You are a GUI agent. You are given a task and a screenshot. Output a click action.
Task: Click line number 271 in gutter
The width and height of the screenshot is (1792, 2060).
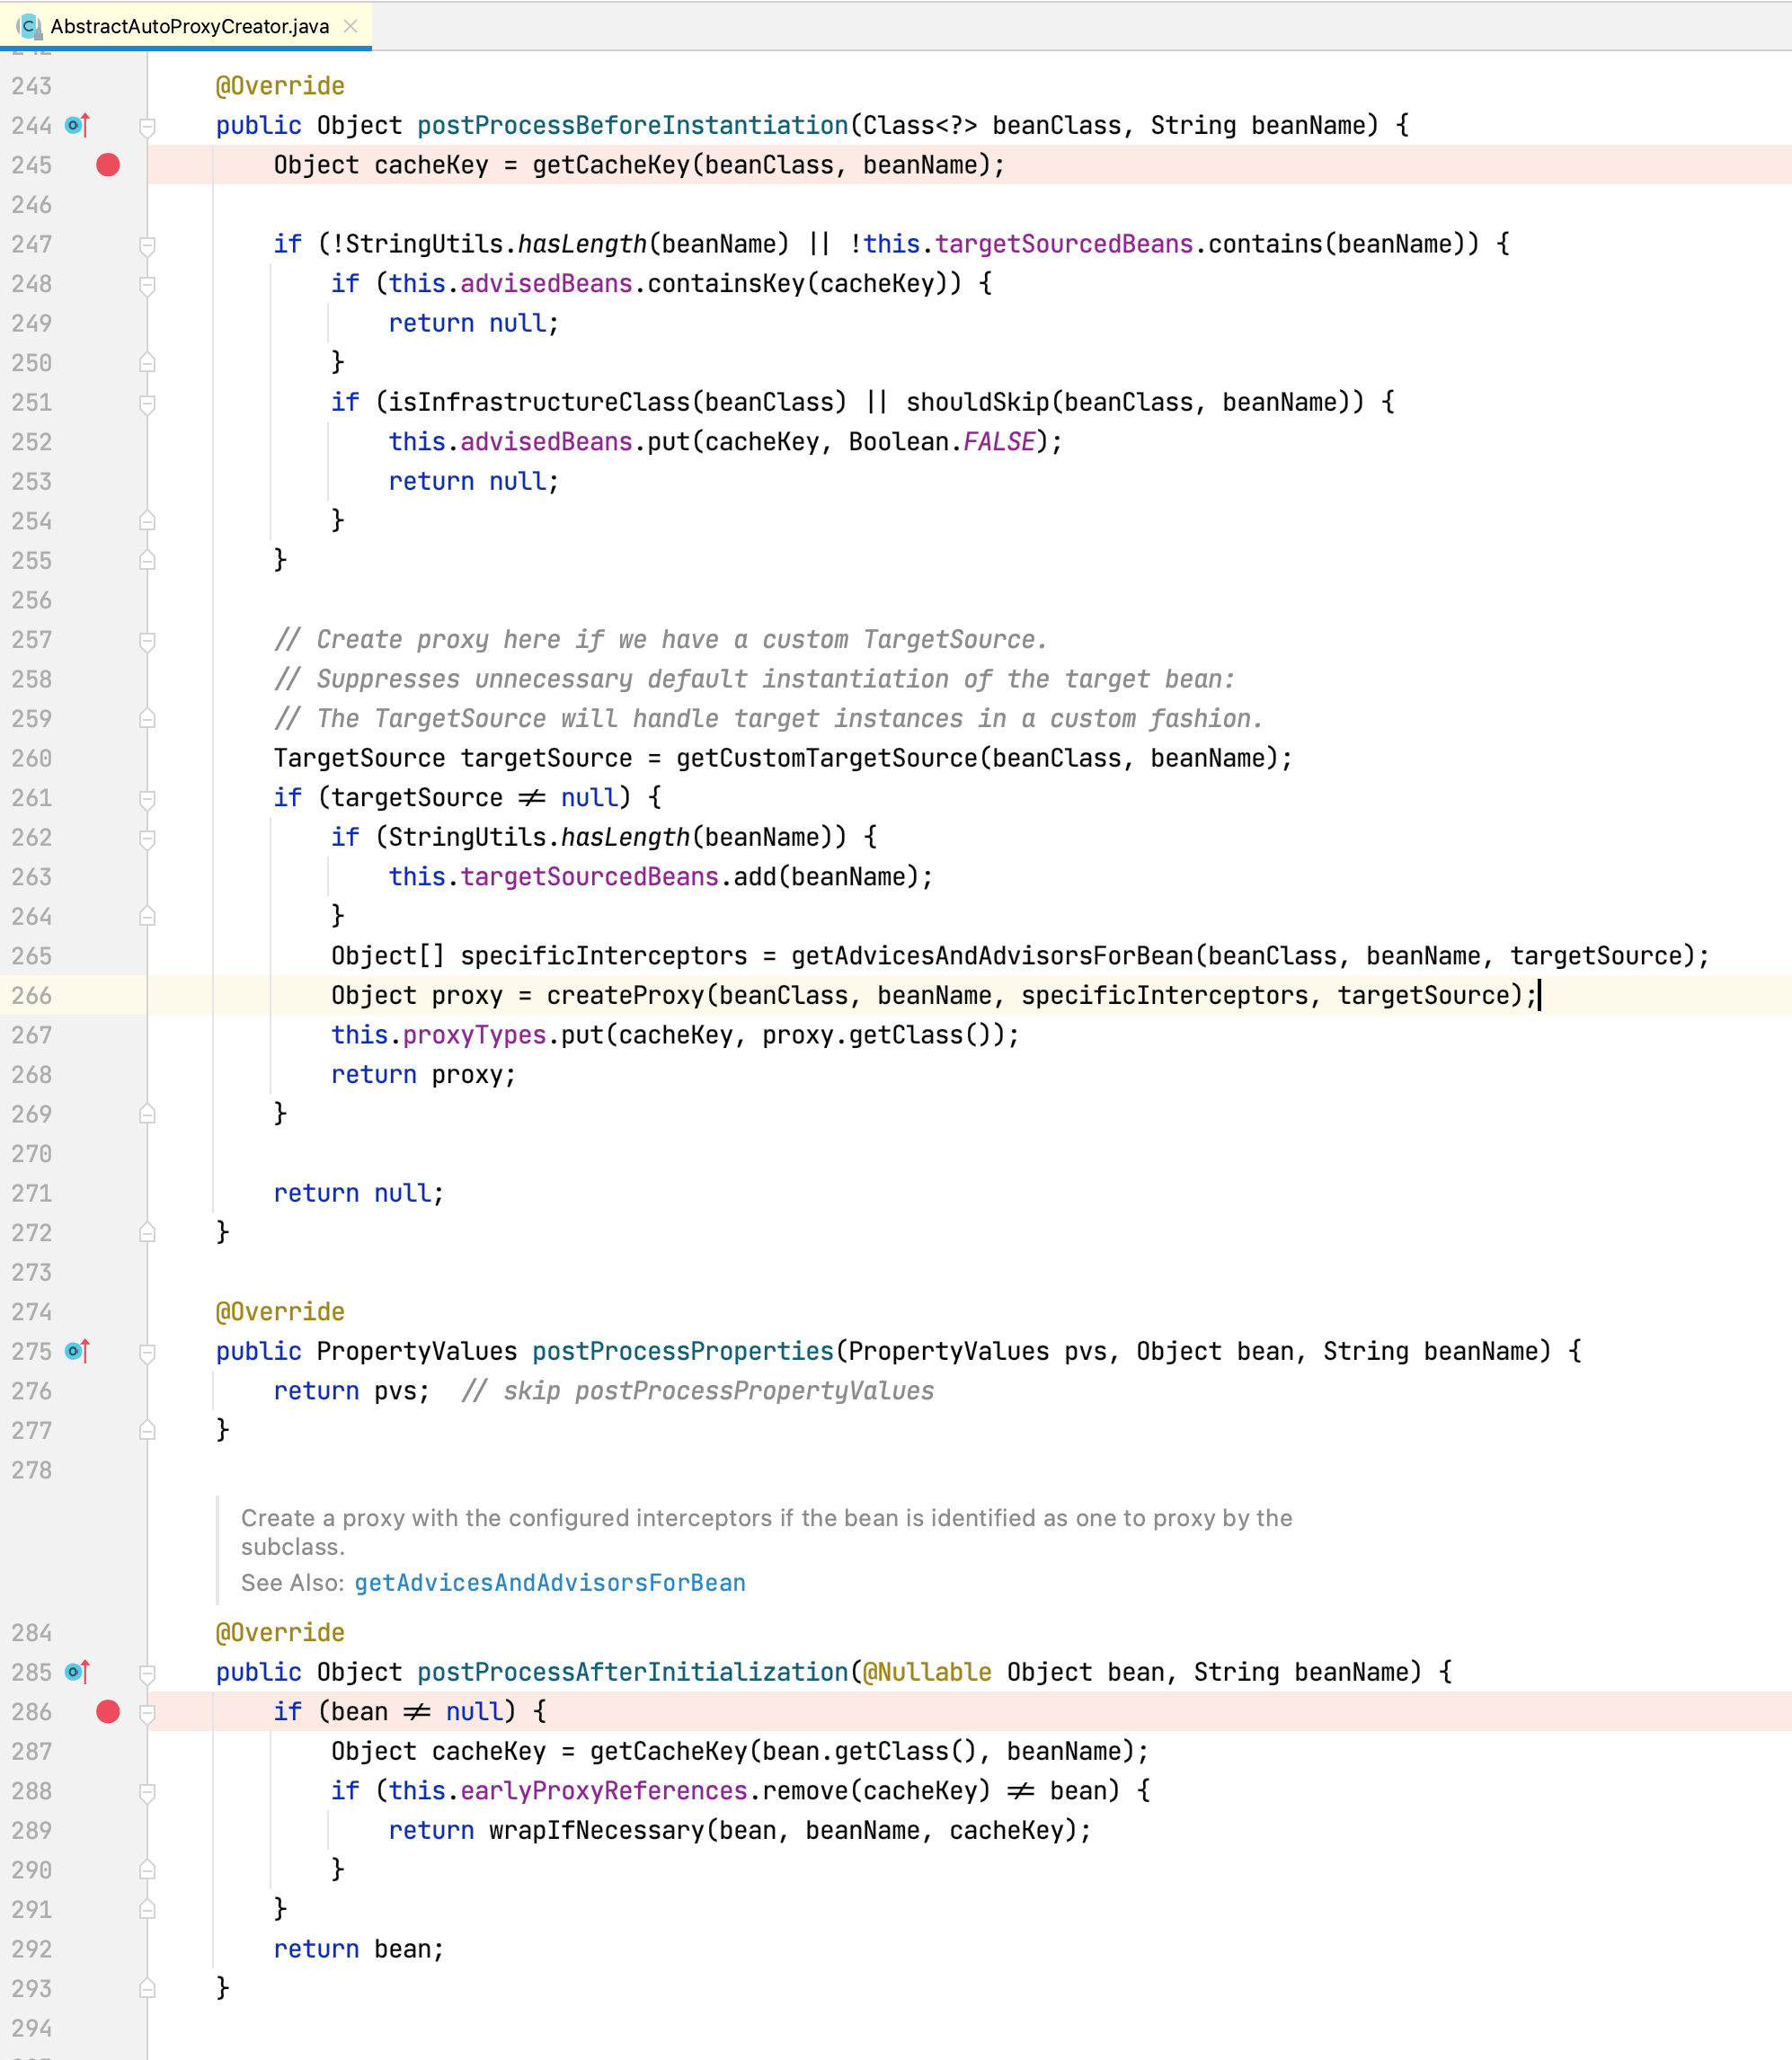tap(31, 1193)
